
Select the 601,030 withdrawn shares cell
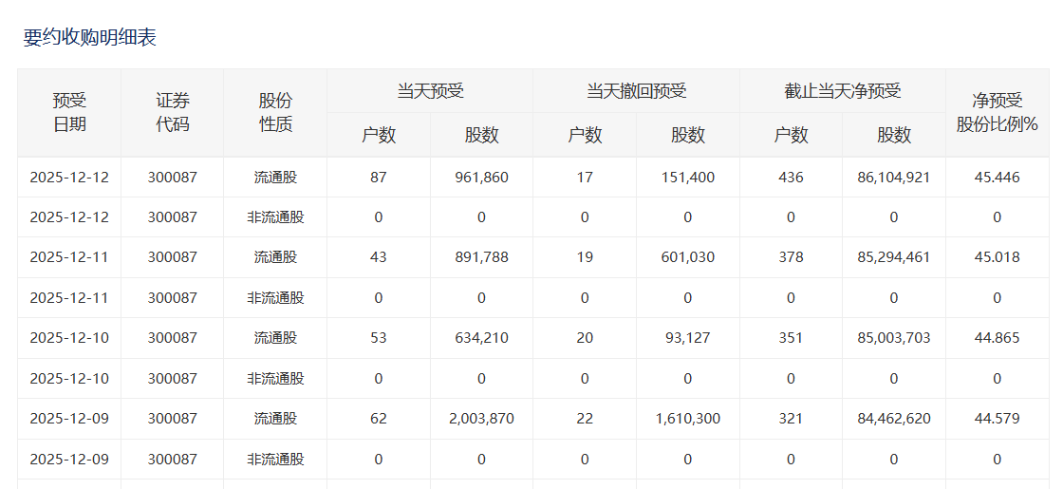click(x=687, y=257)
